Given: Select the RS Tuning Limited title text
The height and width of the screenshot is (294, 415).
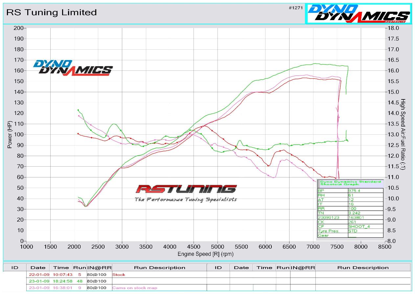Looking at the screenshot, I should click(x=52, y=13).
